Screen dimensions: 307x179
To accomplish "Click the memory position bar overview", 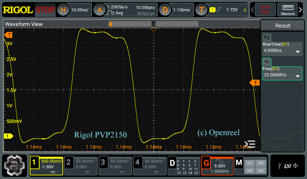I will (x=153, y=24).
